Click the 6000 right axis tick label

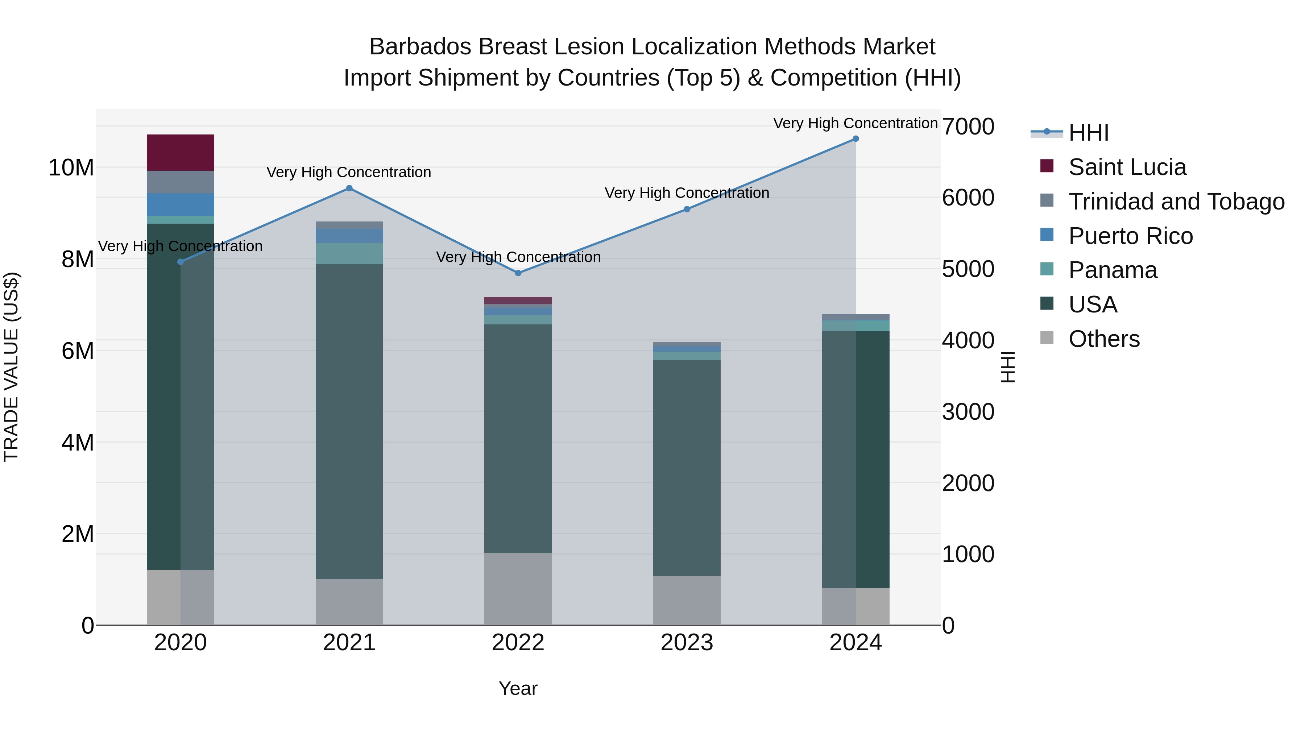pyautogui.click(x=968, y=198)
